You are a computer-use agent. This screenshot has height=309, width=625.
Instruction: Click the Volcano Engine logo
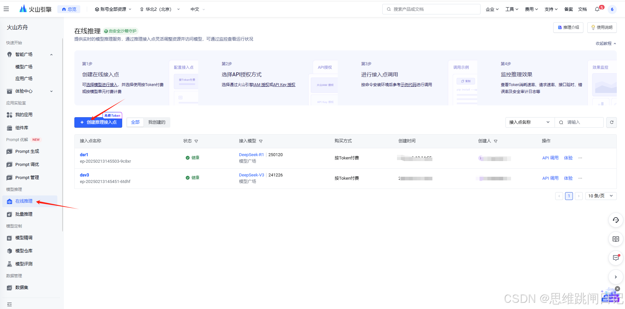click(35, 9)
